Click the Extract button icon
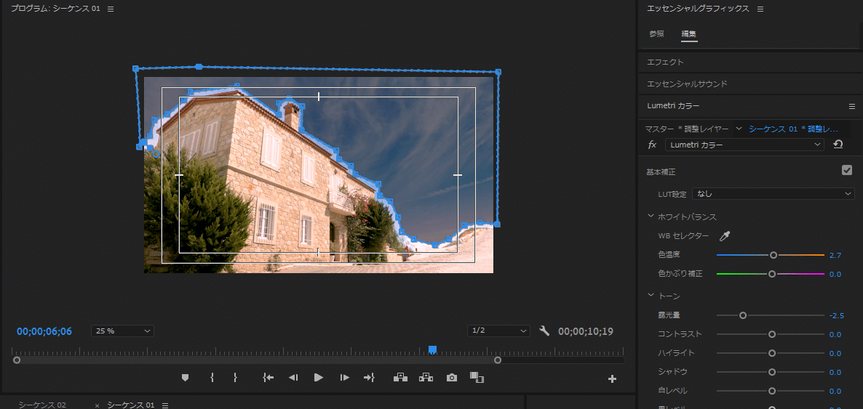 [x=426, y=378]
